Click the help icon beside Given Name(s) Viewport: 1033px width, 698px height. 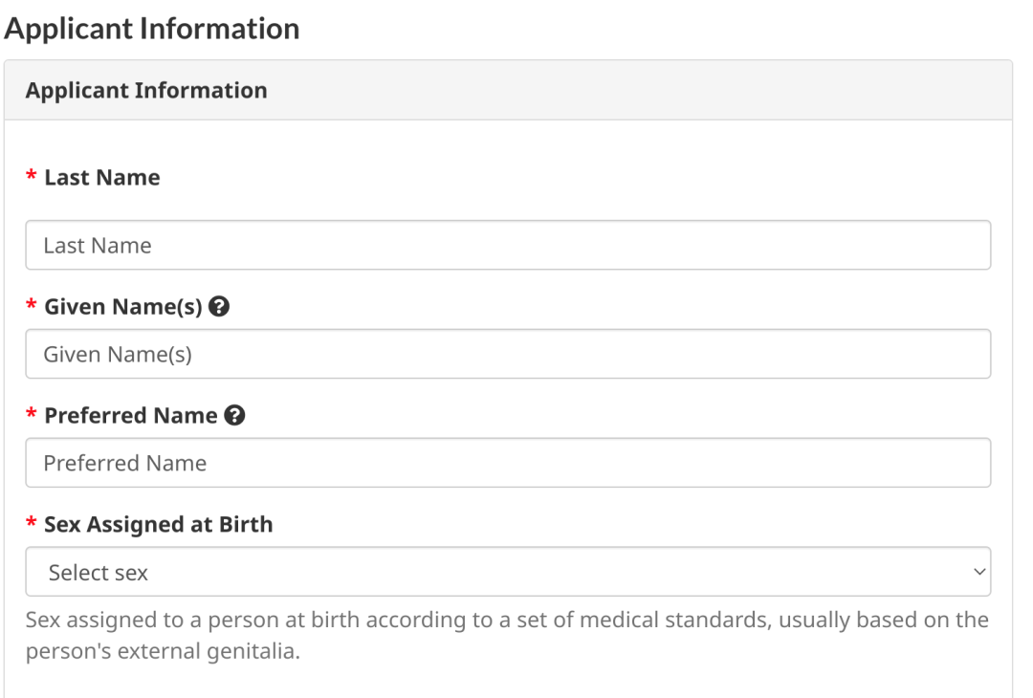[x=218, y=308]
